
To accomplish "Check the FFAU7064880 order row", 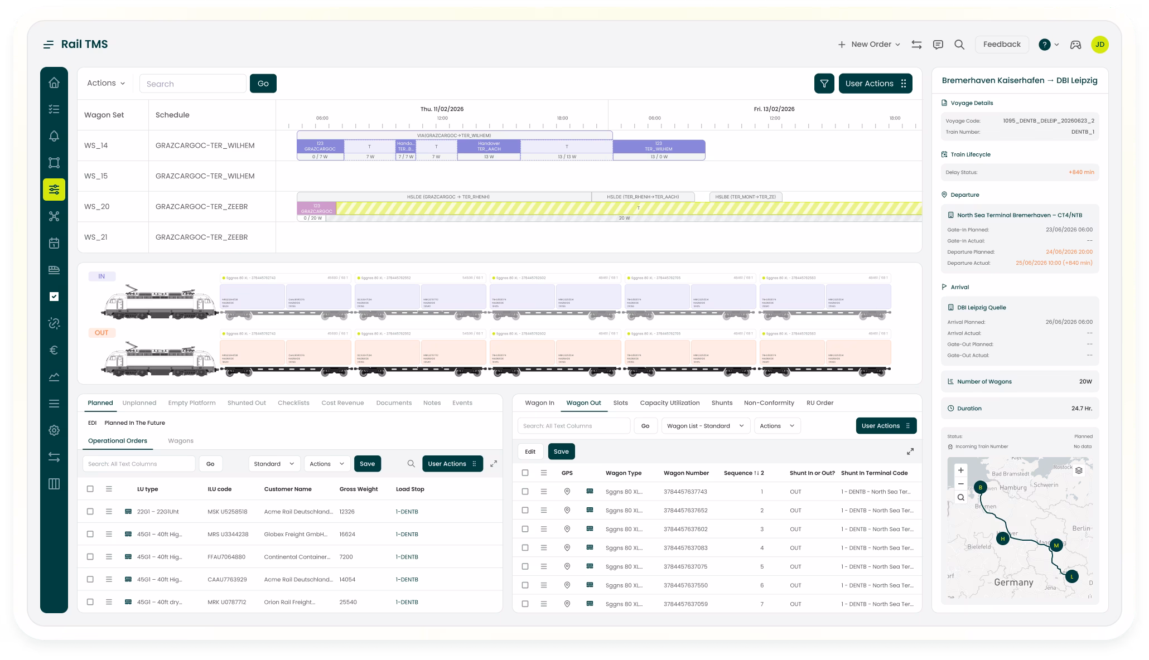I will (x=90, y=557).
